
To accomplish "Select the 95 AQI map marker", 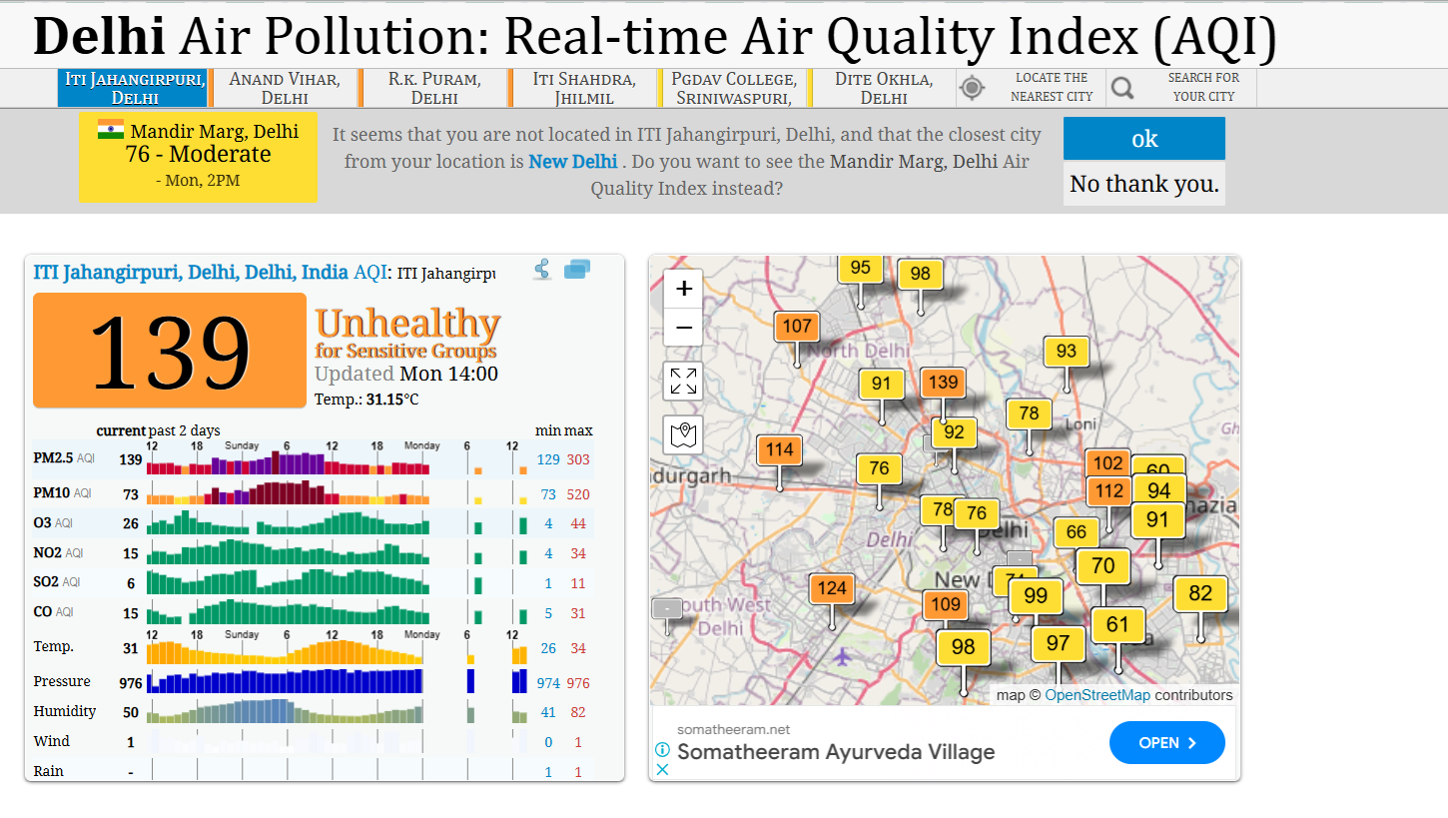I will point(860,268).
